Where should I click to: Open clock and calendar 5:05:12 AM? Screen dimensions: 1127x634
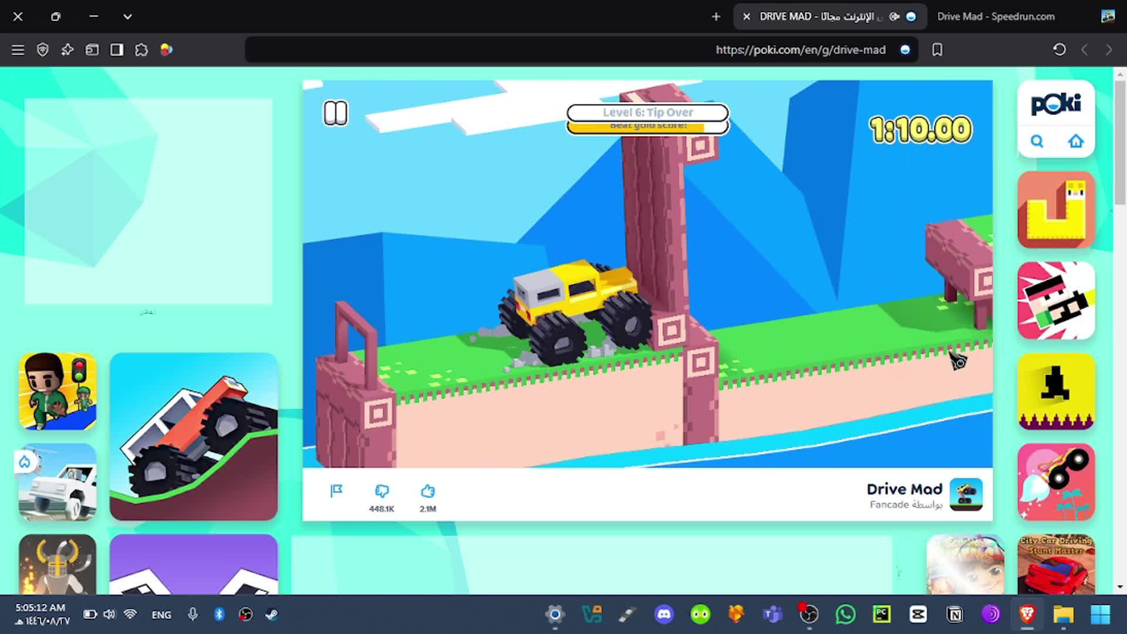[x=42, y=614]
